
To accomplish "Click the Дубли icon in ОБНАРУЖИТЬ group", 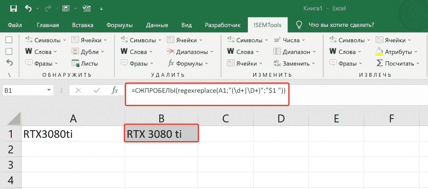I will coord(76,52).
